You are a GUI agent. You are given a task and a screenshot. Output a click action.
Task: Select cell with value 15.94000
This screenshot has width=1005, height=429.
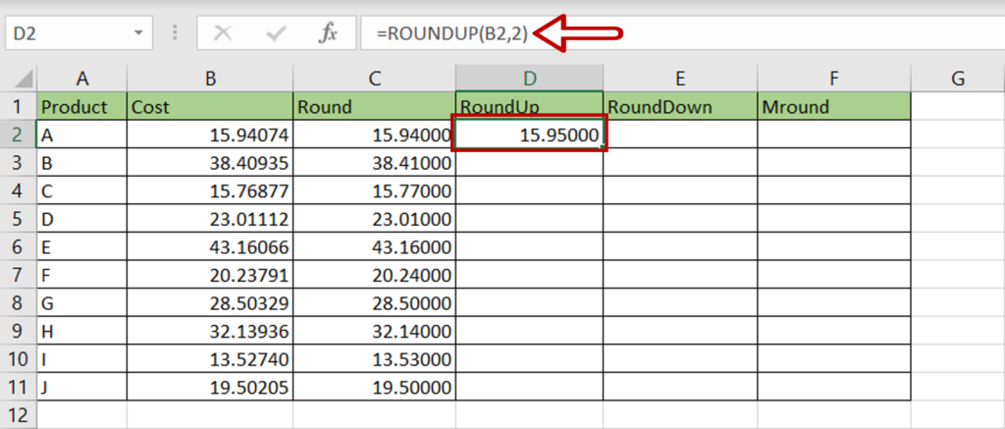click(374, 134)
